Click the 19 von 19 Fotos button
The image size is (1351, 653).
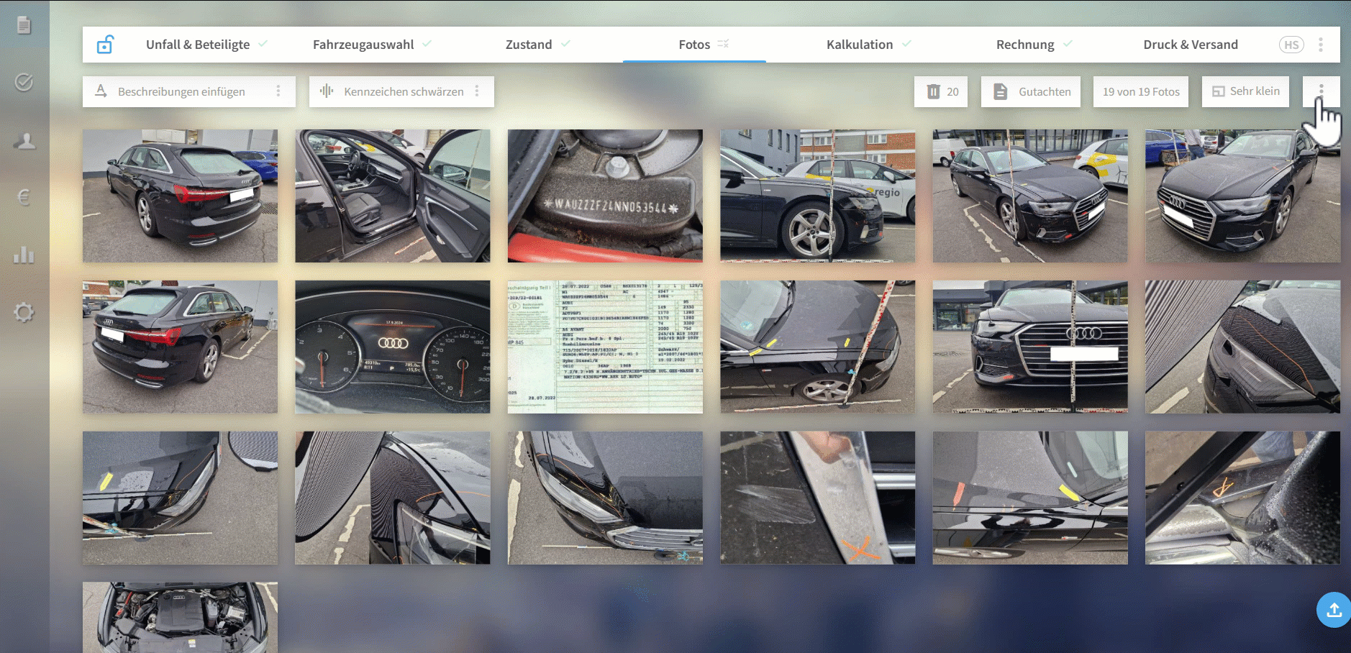pos(1141,91)
